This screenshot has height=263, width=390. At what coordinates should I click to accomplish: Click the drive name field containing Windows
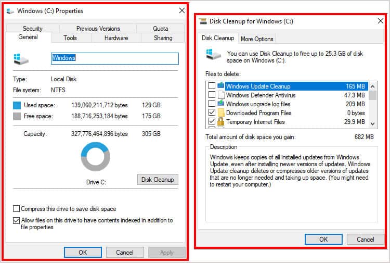pyautogui.click(x=115, y=58)
